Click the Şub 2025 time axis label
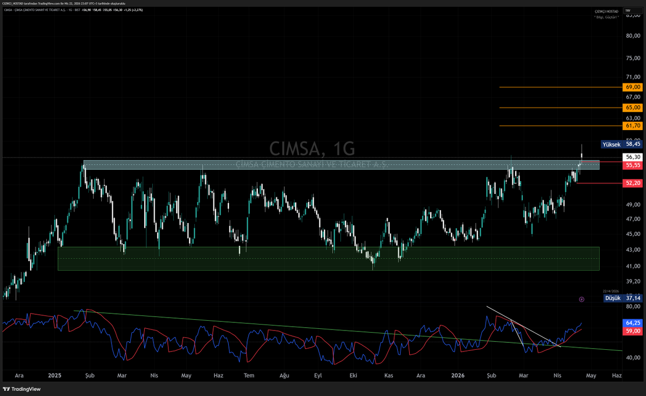Viewport: 646px width, 396px height. [89, 376]
